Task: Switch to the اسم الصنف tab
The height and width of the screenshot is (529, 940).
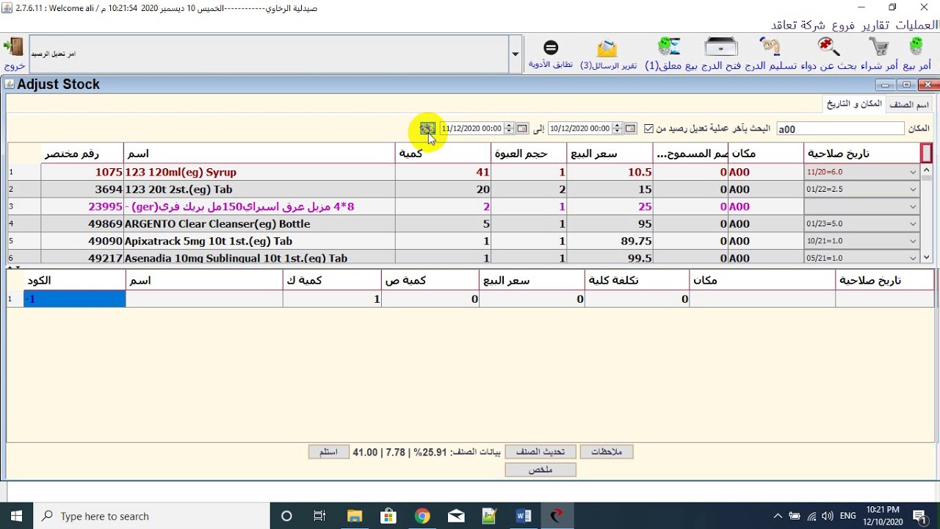Action: point(909,105)
